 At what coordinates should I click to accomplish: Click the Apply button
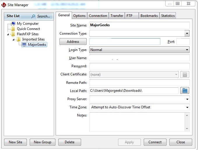129,142
